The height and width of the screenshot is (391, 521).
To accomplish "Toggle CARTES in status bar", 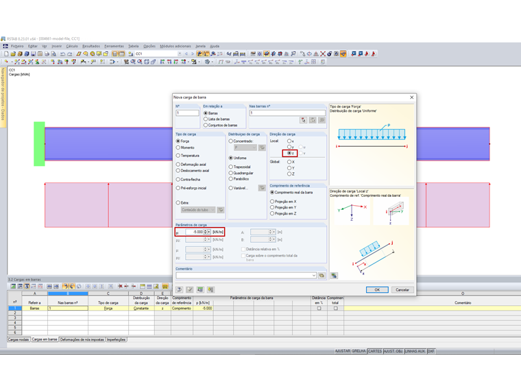I will [375, 351].
